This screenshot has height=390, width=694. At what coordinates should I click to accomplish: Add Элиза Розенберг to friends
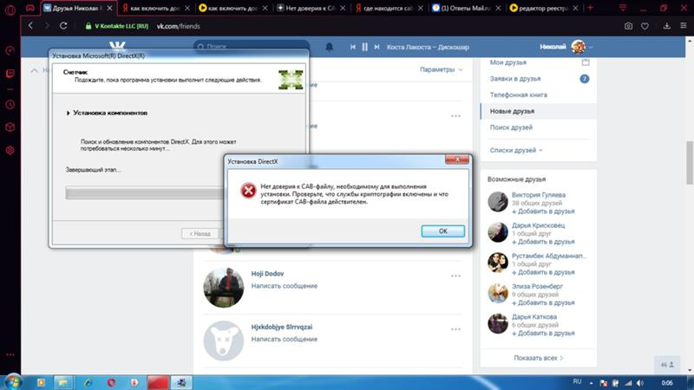tap(543, 302)
